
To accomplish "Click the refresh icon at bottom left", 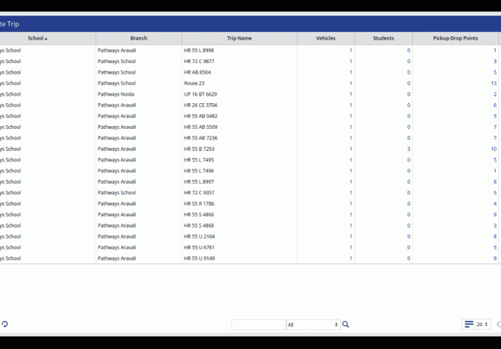I will pos(5,324).
